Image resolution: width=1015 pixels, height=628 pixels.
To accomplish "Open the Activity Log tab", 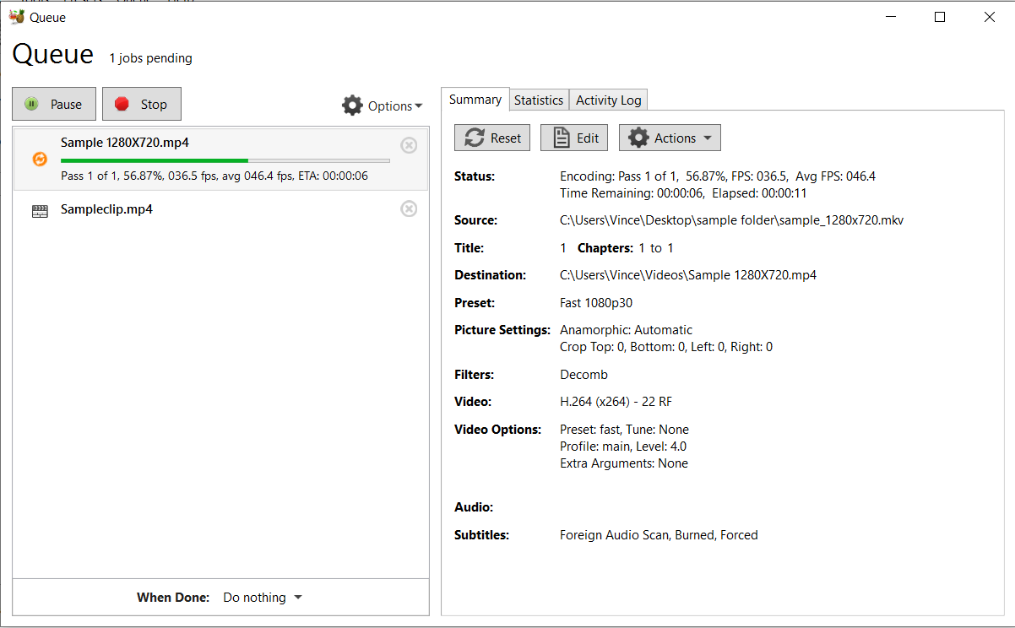I will pos(607,100).
